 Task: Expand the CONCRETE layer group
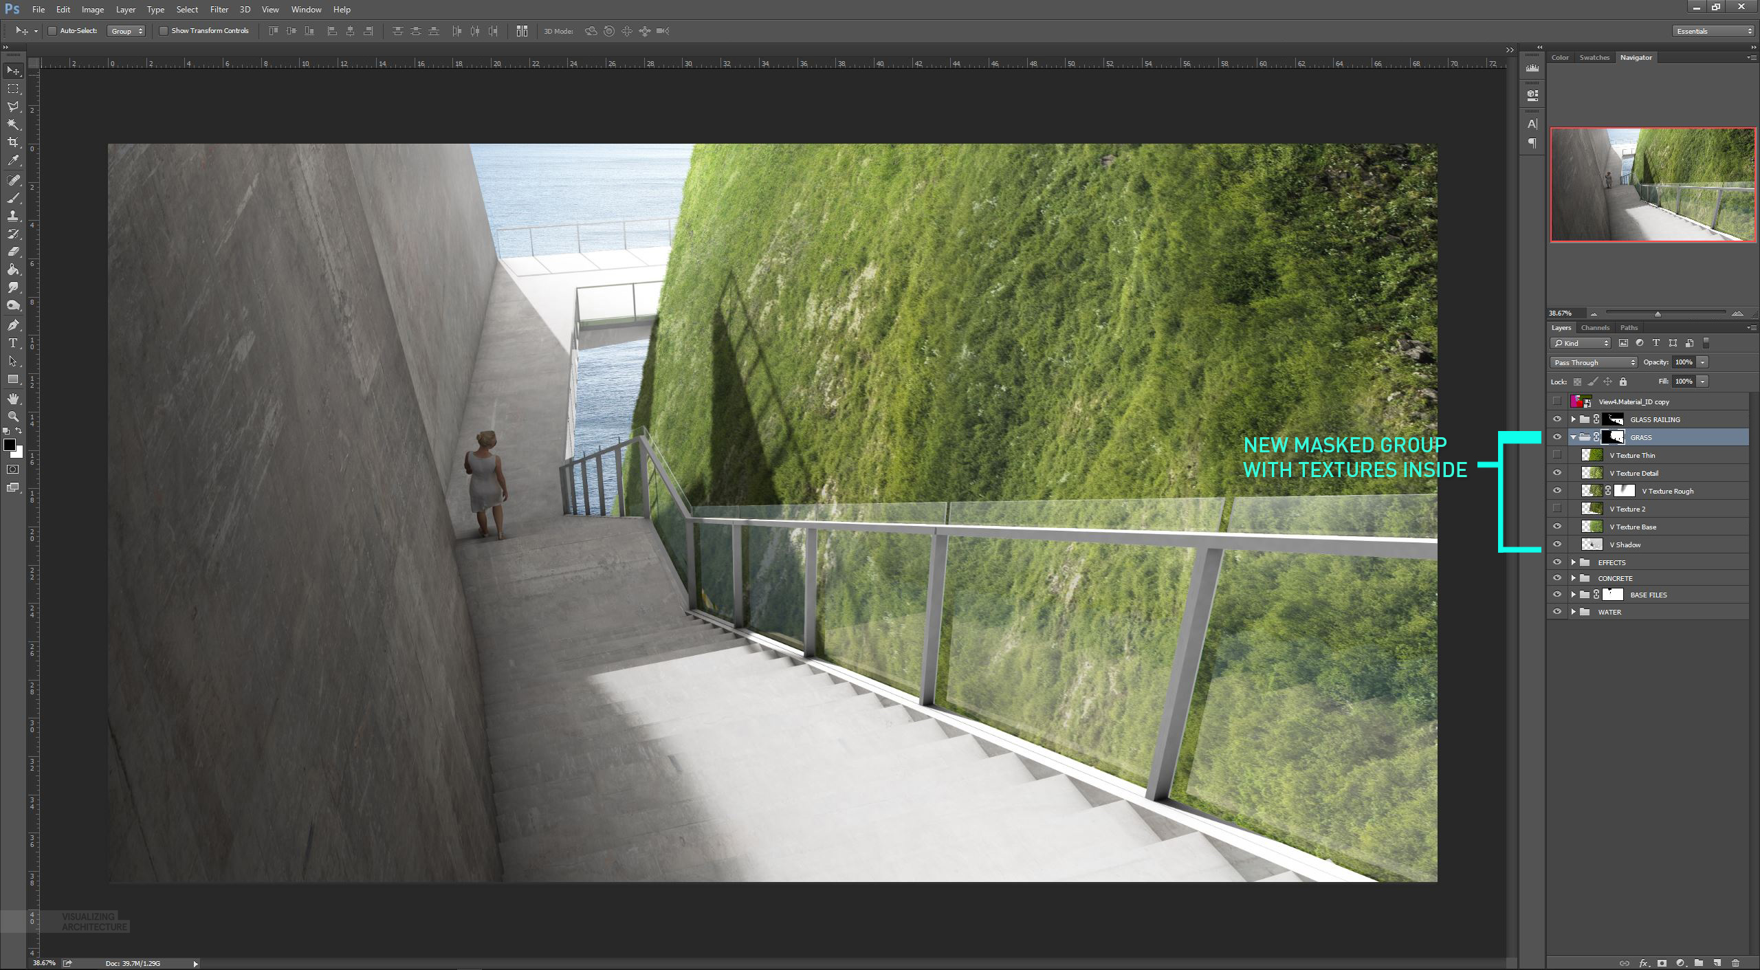1574,578
